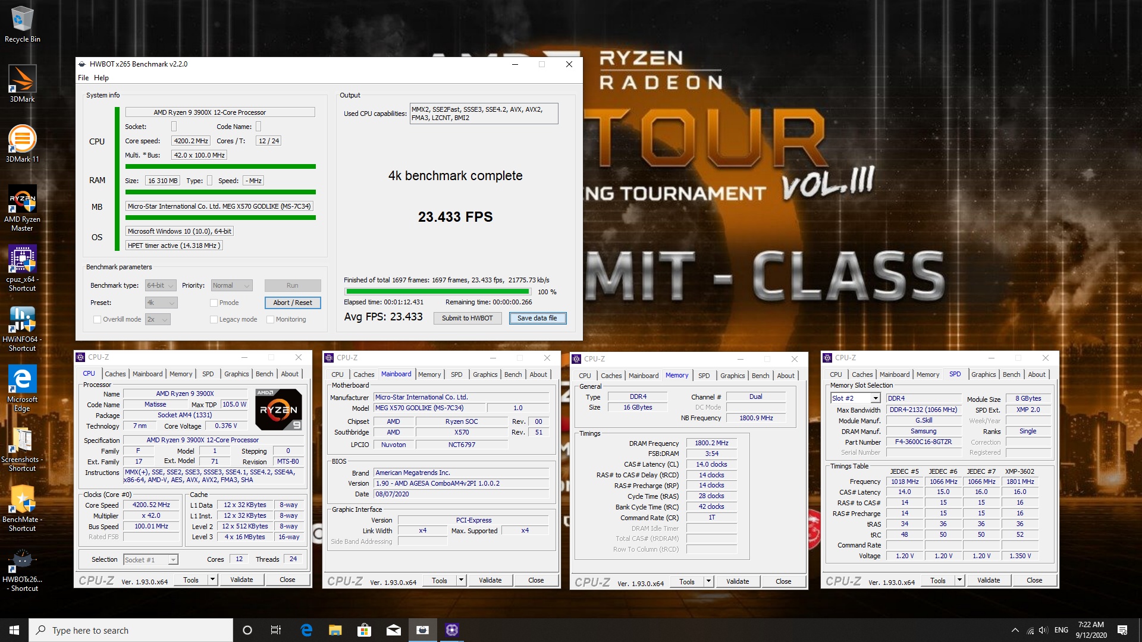Open Edge browser from the taskbar
The image size is (1142, 642).
click(x=306, y=630)
